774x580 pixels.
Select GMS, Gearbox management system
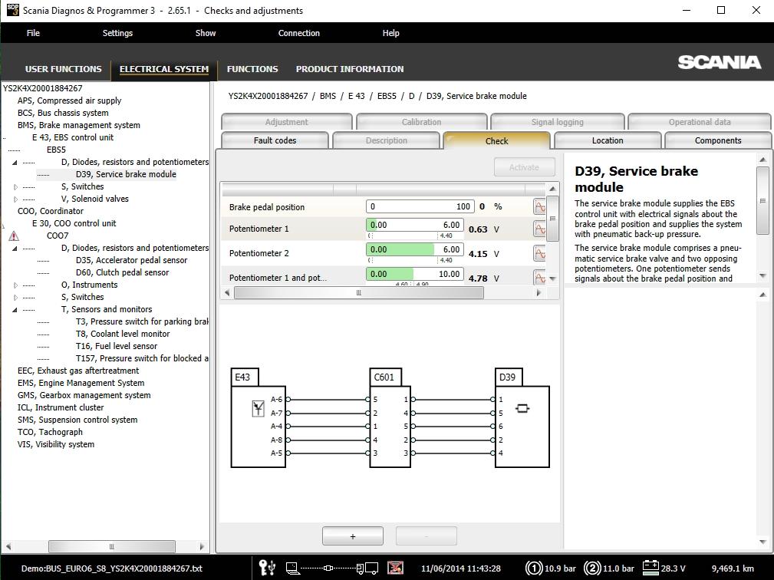(x=84, y=395)
